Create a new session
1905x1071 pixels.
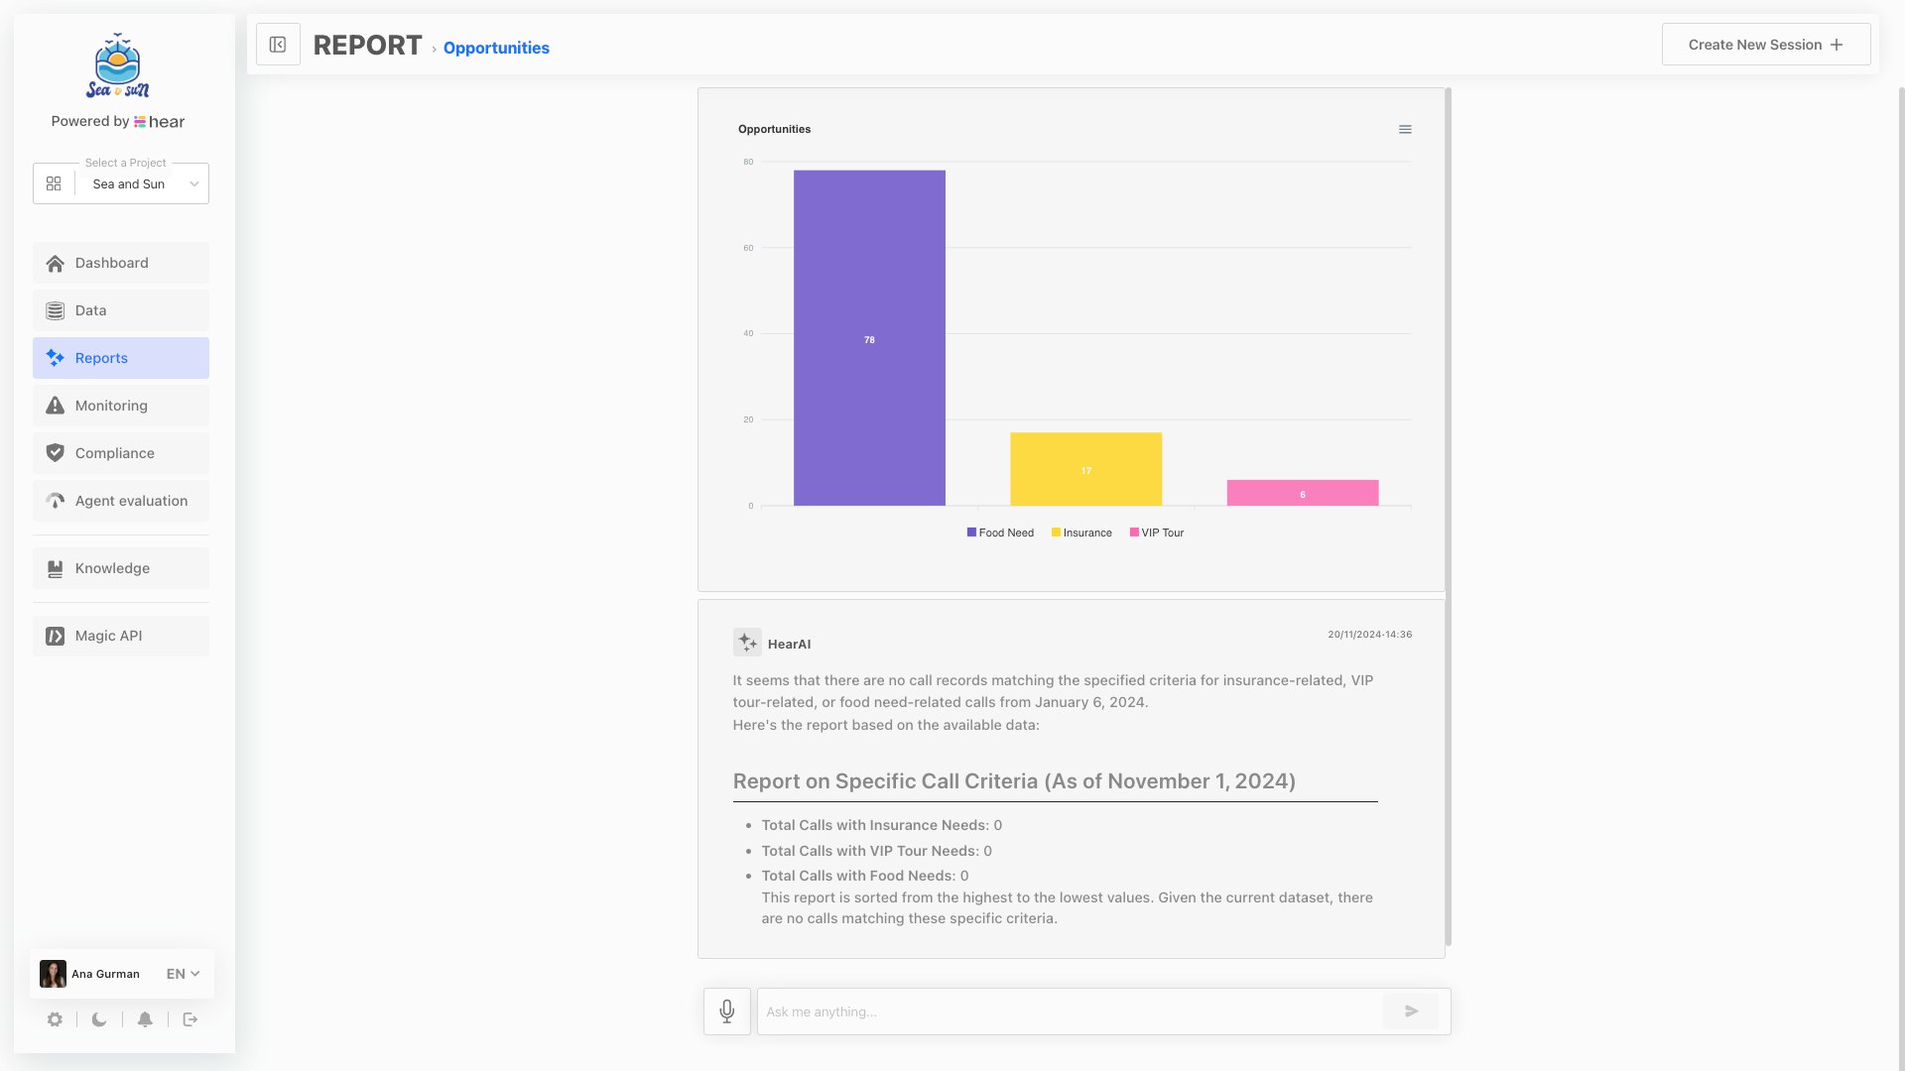click(x=1764, y=44)
